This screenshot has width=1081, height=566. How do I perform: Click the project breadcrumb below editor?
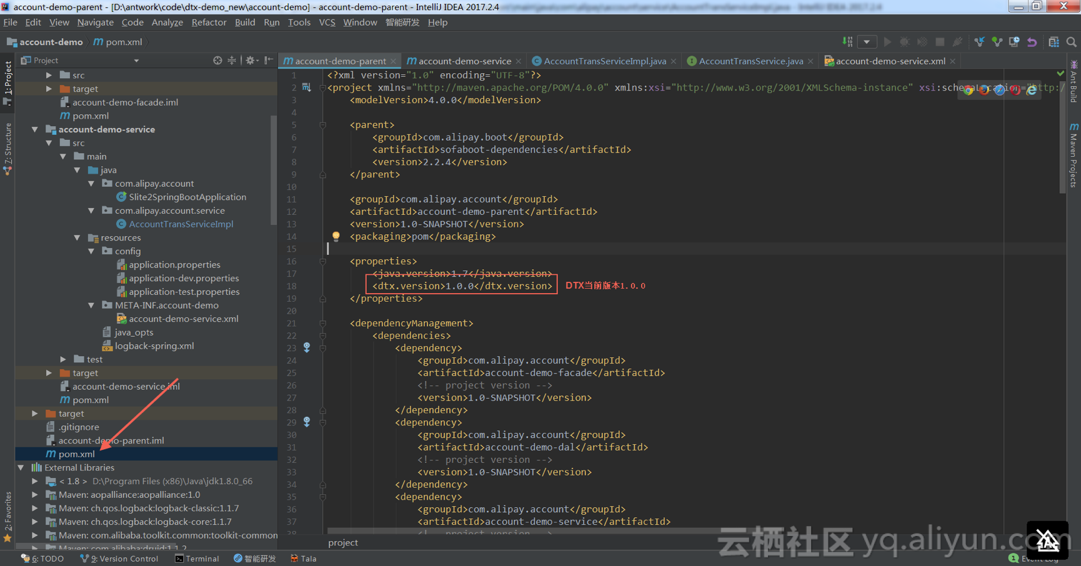[343, 542]
